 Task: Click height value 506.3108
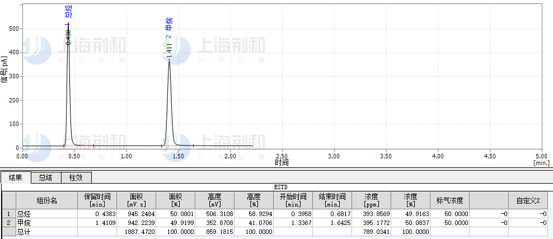coord(221,214)
